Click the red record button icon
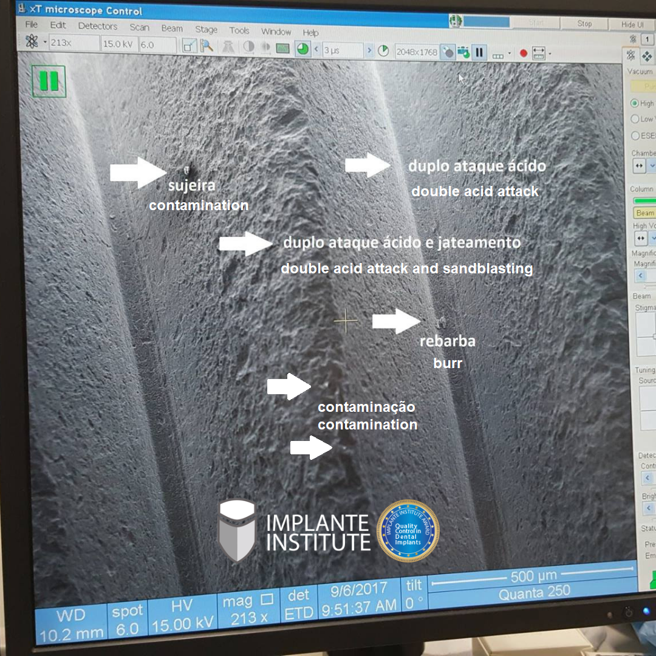 (x=523, y=53)
